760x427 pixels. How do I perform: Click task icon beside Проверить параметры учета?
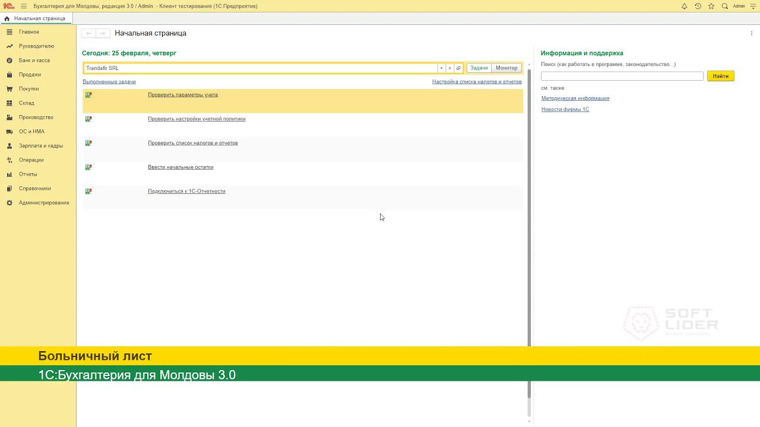[x=88, y=95]
